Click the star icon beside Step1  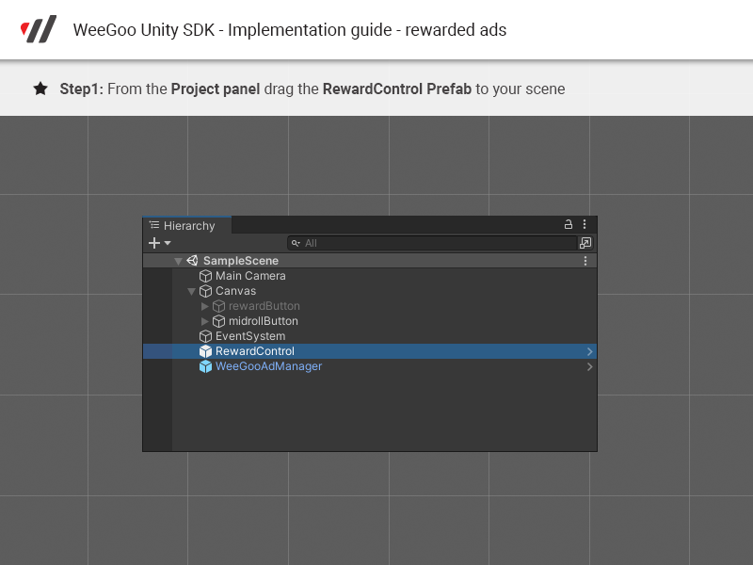40,89
